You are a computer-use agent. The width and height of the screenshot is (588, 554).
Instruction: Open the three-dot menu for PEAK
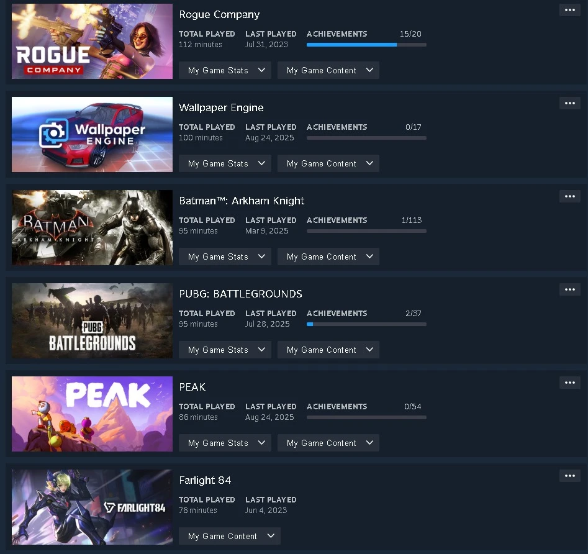pos(569,383)
